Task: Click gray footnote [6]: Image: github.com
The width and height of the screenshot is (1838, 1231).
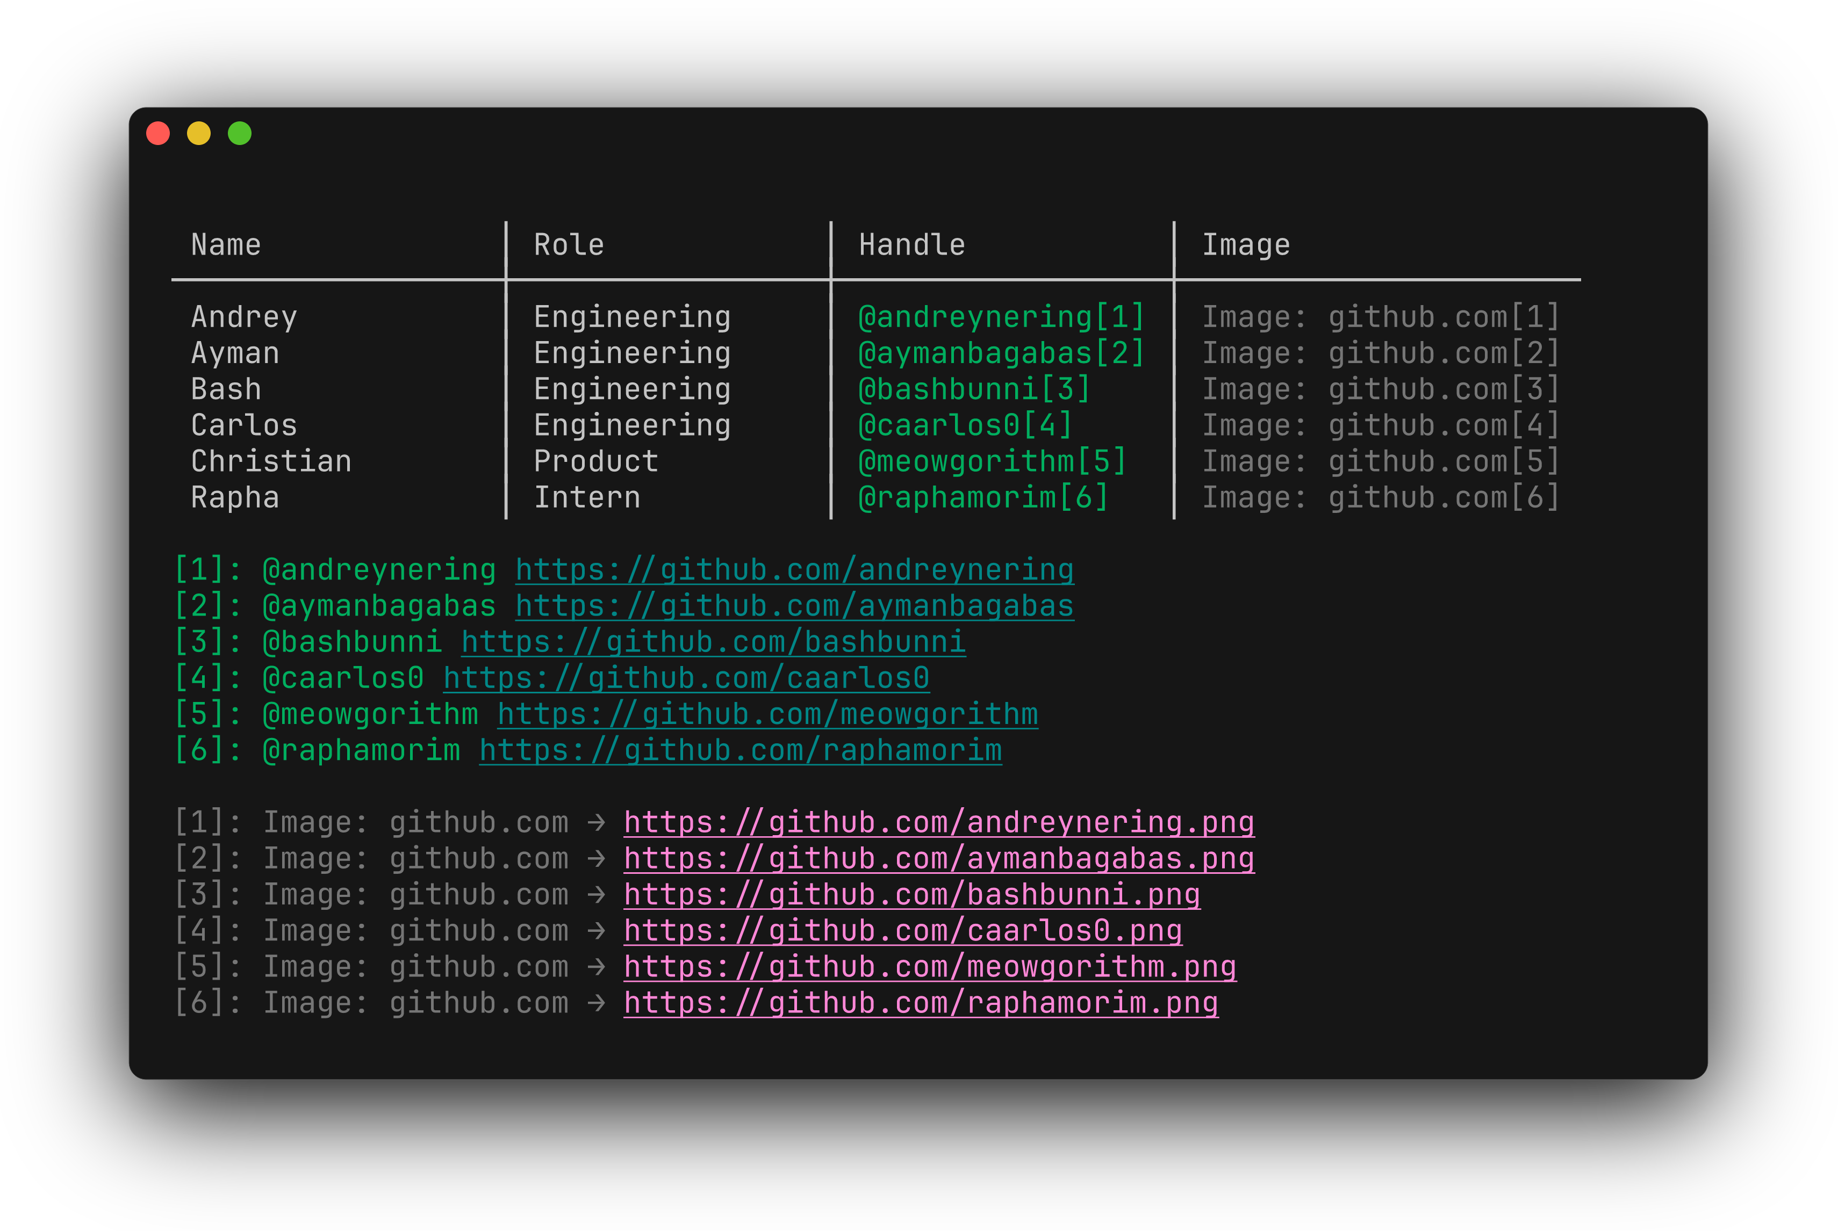Action: click(371, 1003)
